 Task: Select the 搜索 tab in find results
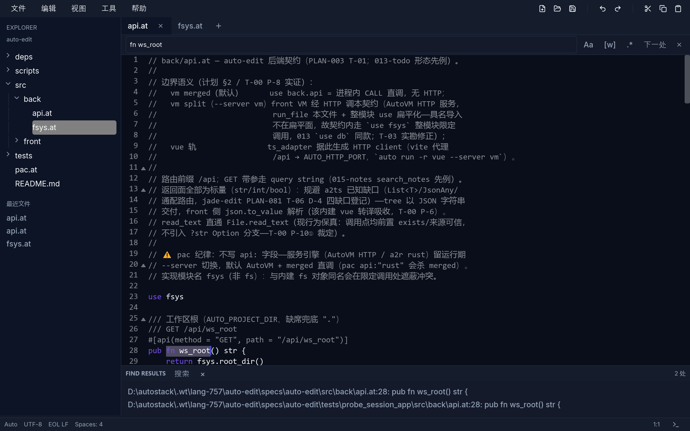pos(182,374)
